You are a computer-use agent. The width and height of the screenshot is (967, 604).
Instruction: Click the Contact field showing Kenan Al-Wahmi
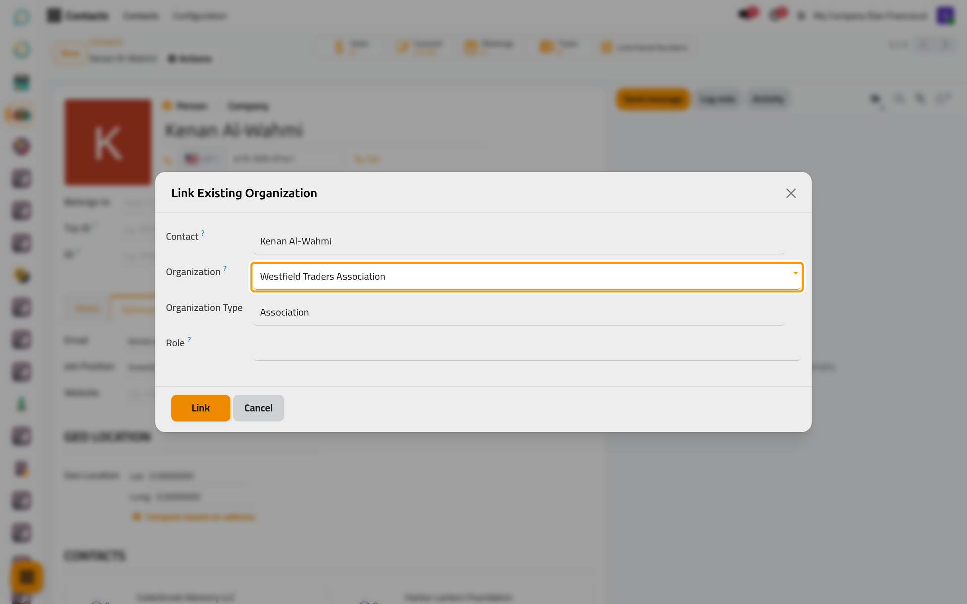tap(519, 241)
